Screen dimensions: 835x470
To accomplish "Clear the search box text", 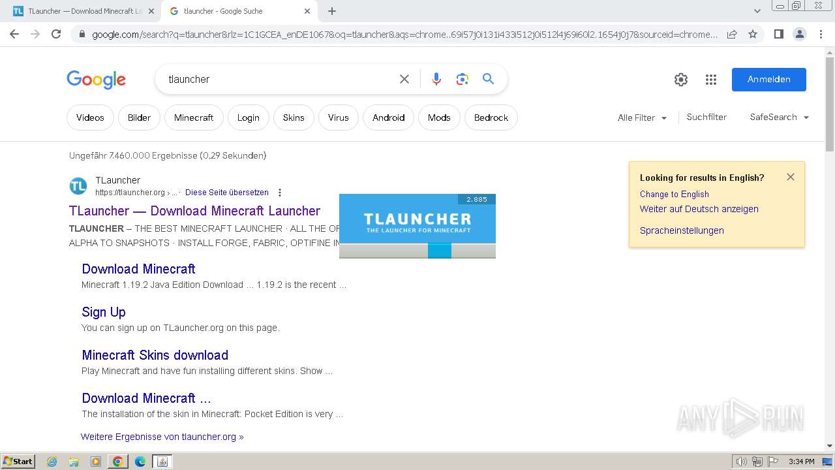I will (x=404, y=79).
